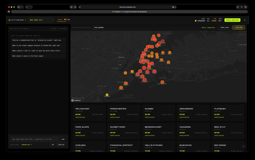This screenshot has height=160, width=255.
Task: Click the NEURAL_ANALYSIS button
Action: click(233, 20)
